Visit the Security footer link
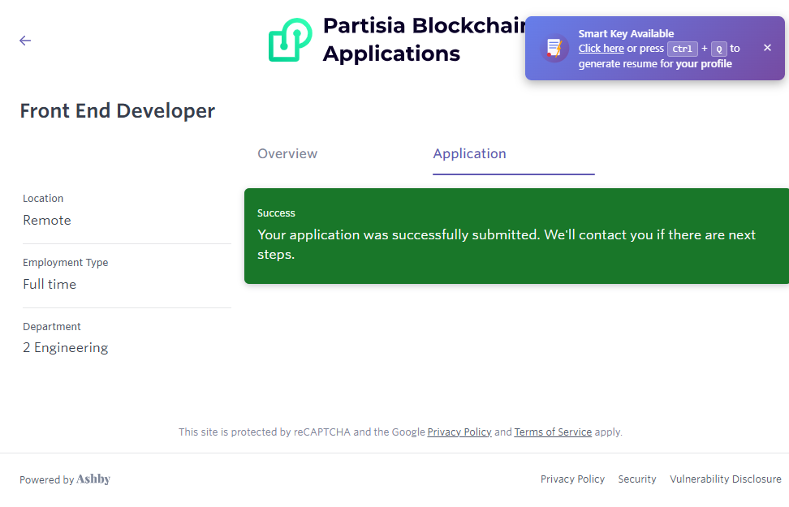The height and width of the screenshot is (507, 789). [x=637, y=479]
